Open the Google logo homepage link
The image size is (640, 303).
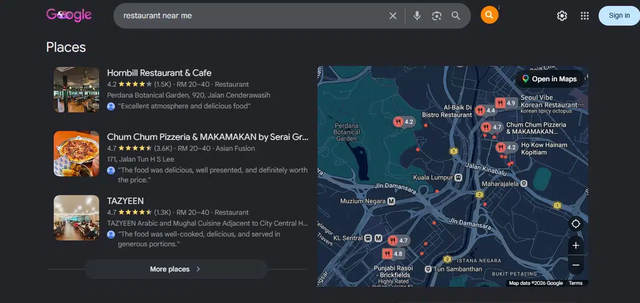69,15
